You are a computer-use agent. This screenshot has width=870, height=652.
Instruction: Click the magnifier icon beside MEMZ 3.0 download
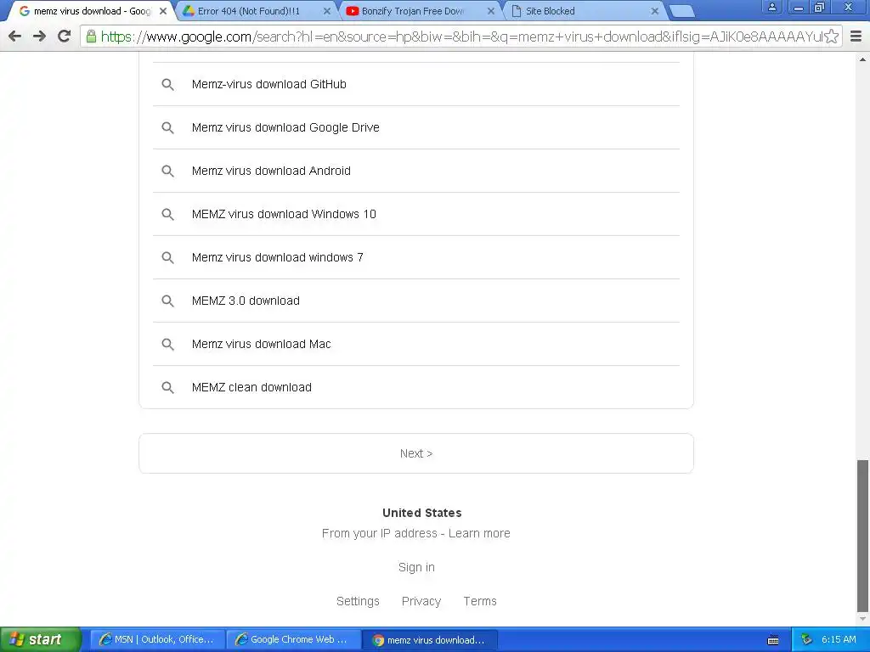(x=167, y=301)
